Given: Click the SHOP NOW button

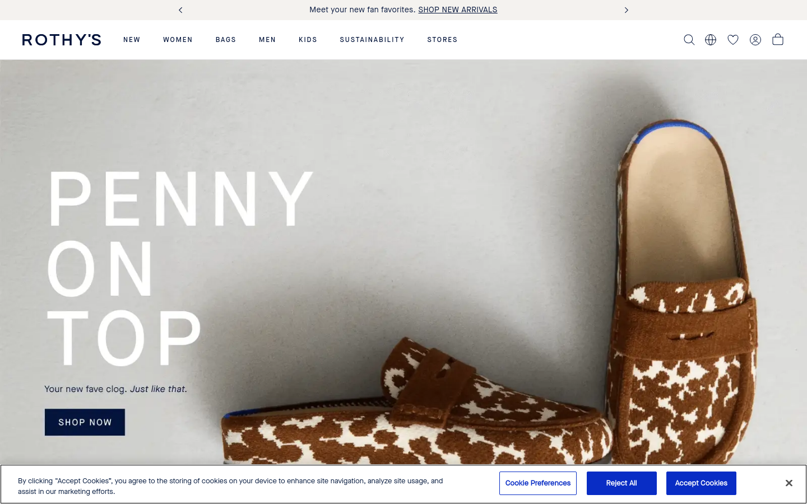Looking at the screenshot, I should tap(85, 422).
